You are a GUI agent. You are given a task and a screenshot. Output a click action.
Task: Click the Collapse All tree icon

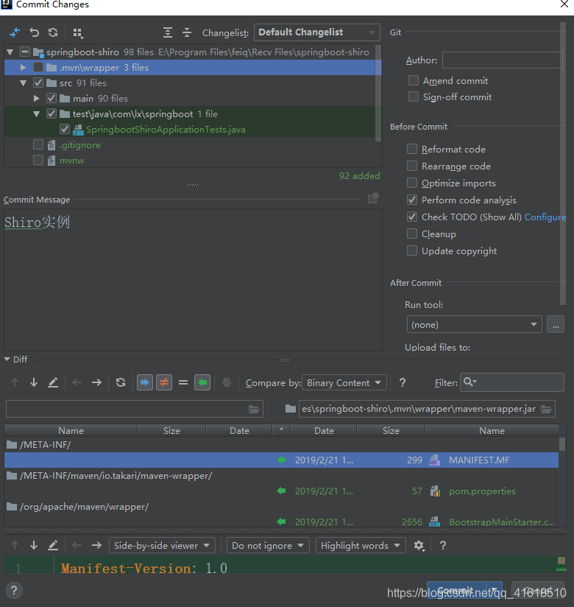187,32
